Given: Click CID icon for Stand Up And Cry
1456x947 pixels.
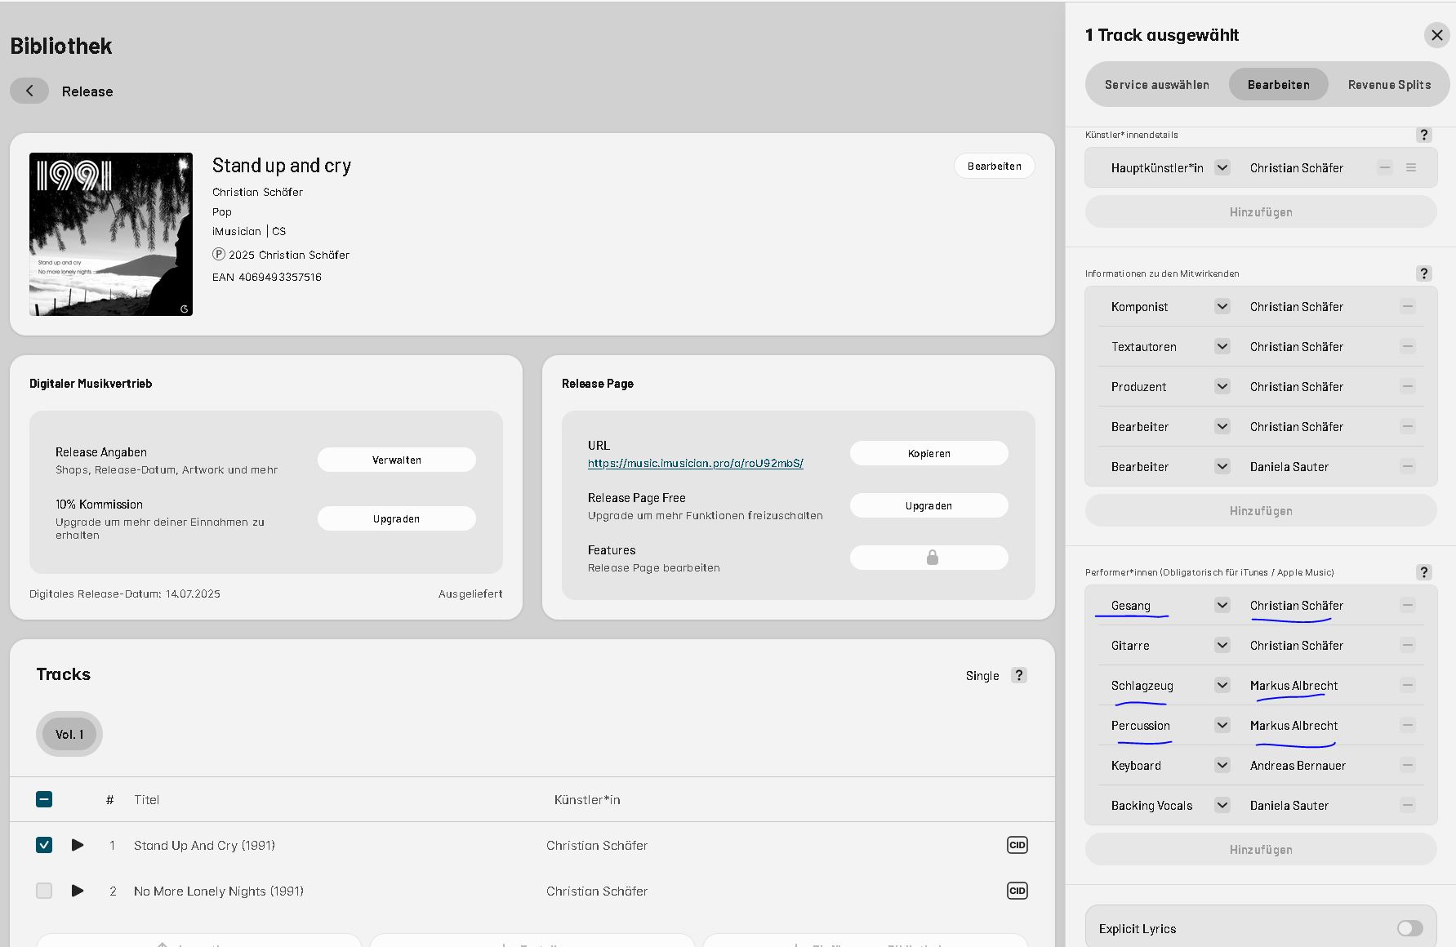Looking at the screenshot, I should tap(1017, 845).
